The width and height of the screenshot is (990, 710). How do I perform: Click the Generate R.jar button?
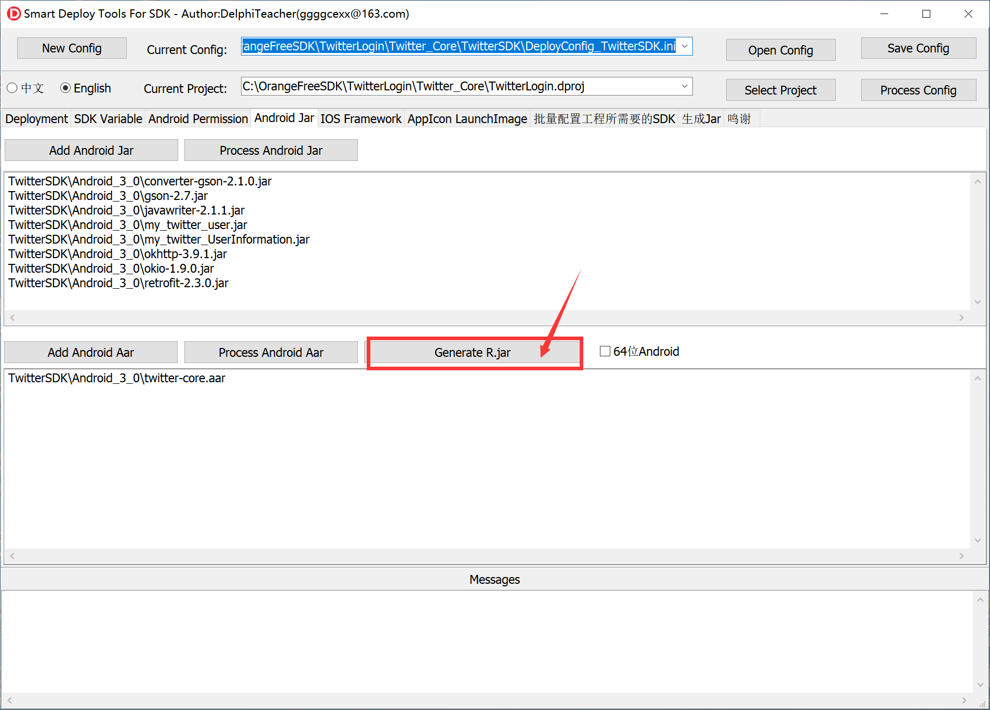click(473, 353)
